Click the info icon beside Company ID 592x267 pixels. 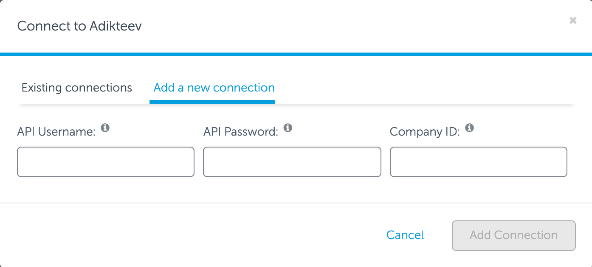[x=469, y=128]
